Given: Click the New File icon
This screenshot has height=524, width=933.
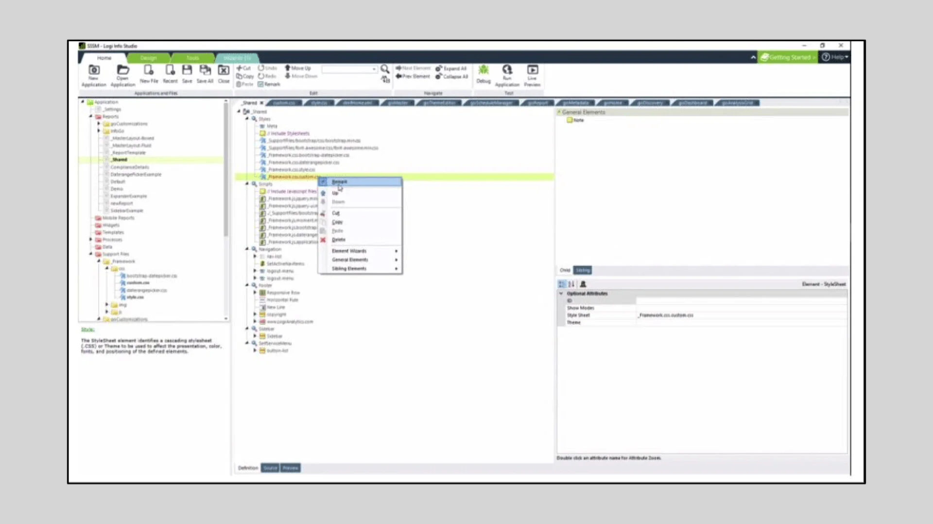Looking at the screenshot, I should [x=149, y=70].
